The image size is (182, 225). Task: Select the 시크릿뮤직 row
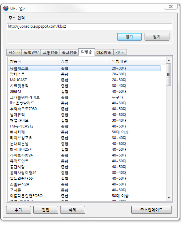coord(84,86)
